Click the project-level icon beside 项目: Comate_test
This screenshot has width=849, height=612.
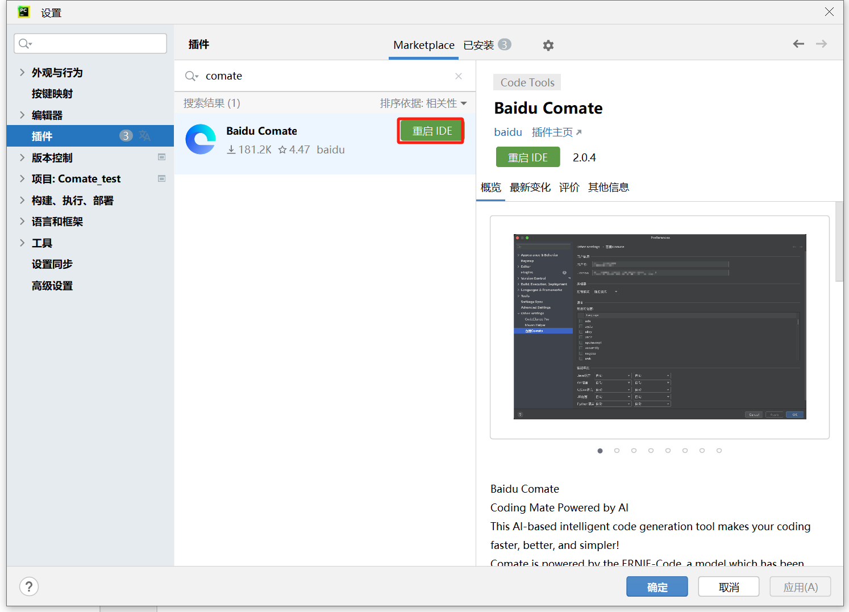161,178
